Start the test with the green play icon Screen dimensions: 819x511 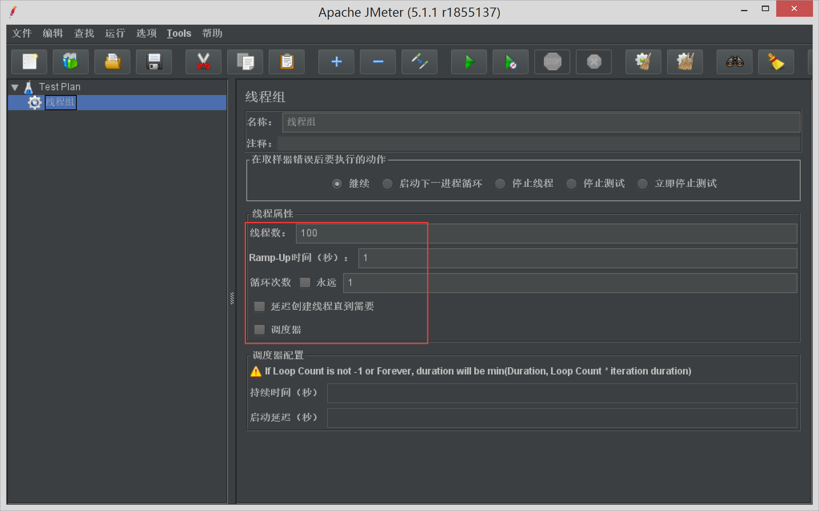(469, 62)
